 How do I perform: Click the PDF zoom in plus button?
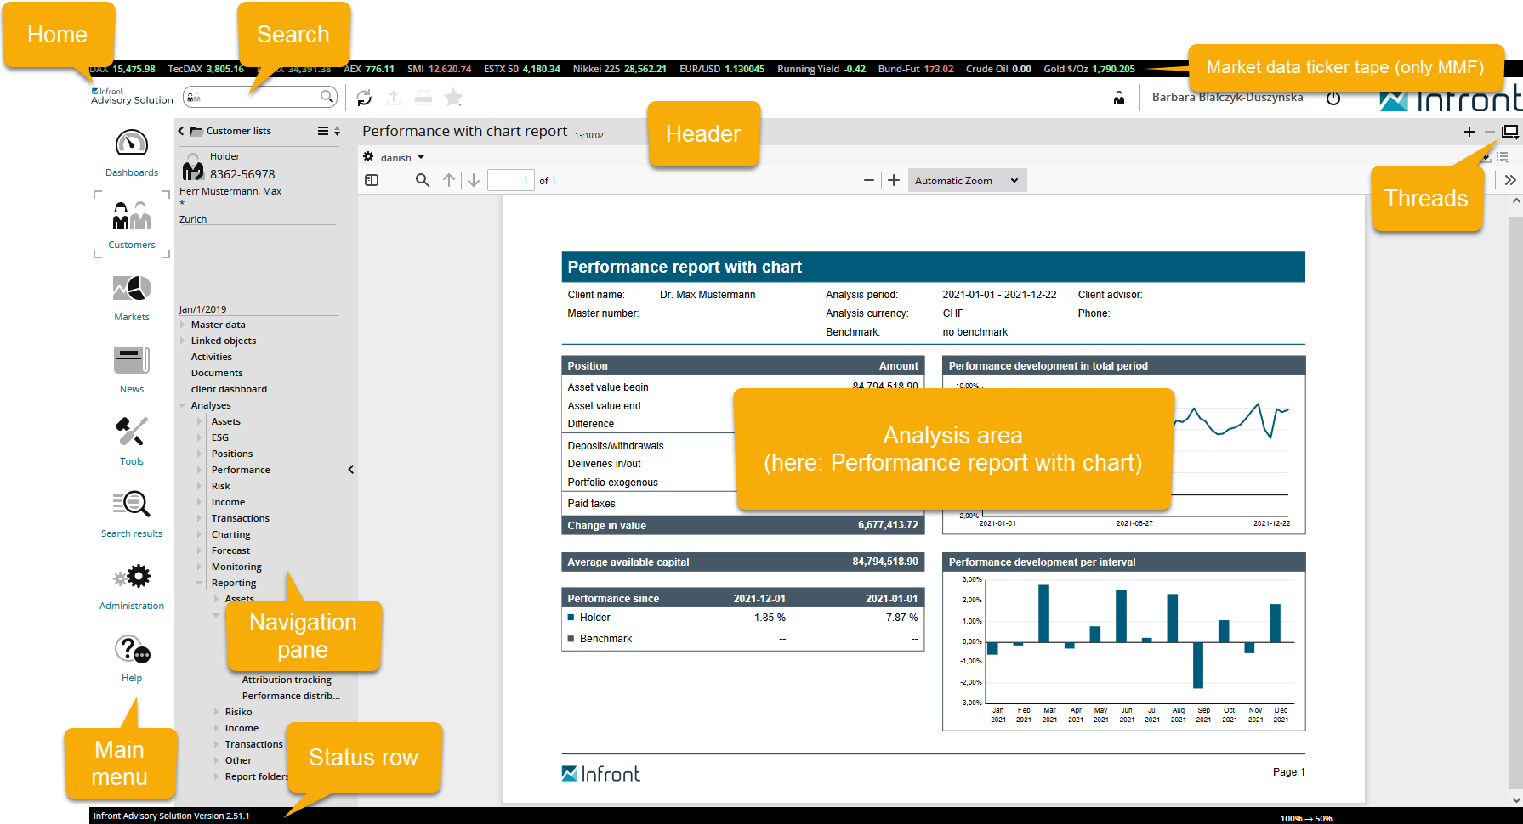point(894,180)
